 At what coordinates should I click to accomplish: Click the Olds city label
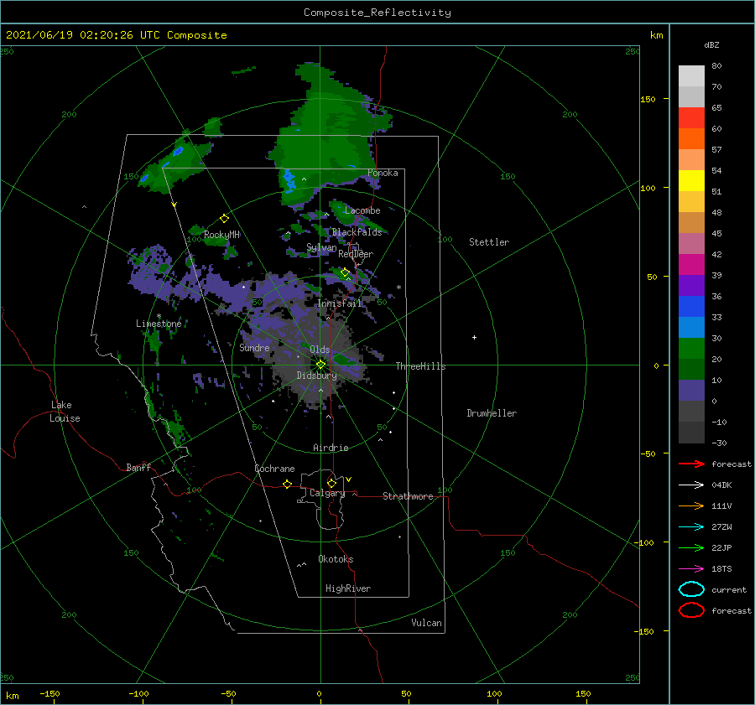[x=320, y=350]
